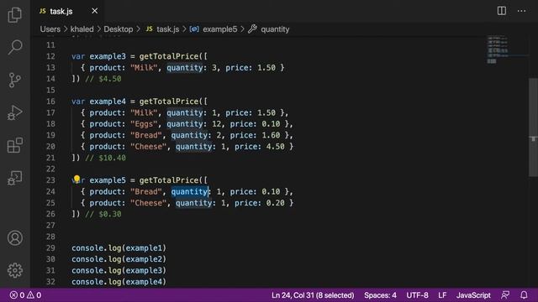Click console.log(example4) statement

(119, 282)
